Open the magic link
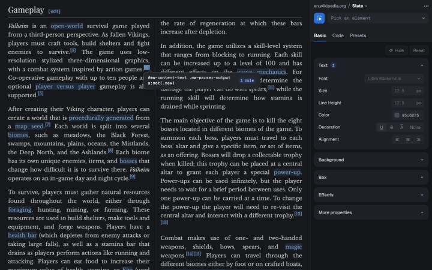The image size is (432, 270). coord(293,247)
